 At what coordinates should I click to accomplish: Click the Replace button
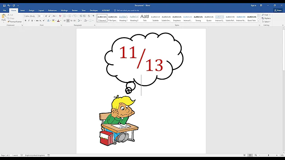pos(266,18)
